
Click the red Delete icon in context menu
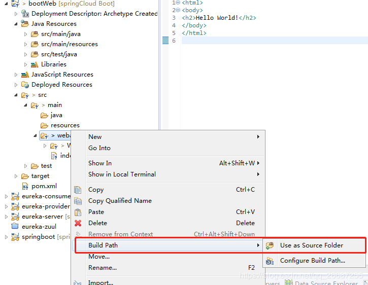pos(78,223)
